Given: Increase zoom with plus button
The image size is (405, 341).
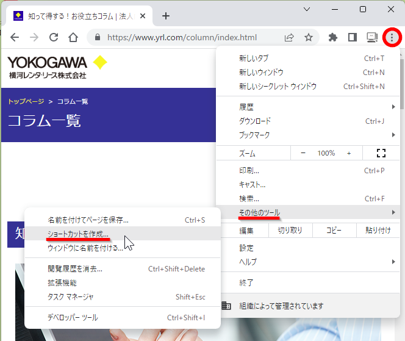Looking at the screenshot, I should pyautogui.click(x=349, y=154).
